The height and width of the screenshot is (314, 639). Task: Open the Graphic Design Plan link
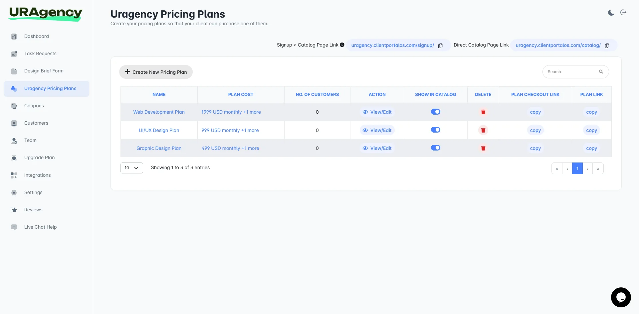pos(159,148)
